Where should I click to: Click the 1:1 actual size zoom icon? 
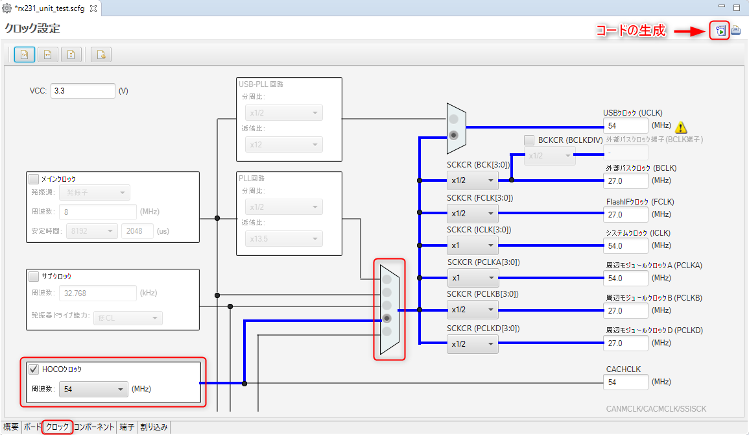point(25,55)
